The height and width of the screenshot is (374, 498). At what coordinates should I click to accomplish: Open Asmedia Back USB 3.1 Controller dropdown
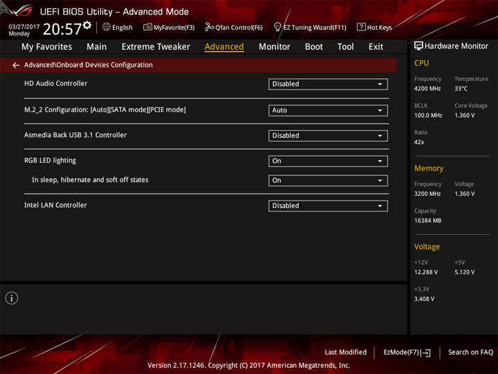tap(328, 136)
